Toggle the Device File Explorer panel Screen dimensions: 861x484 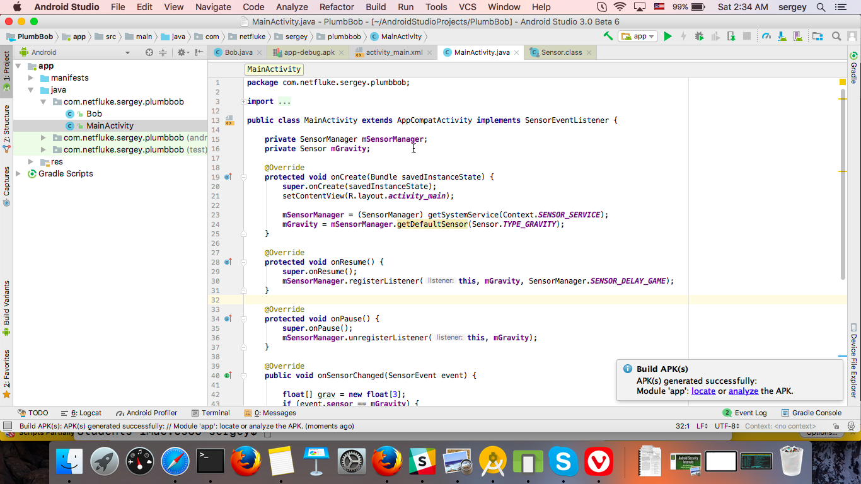tap(854, 361)
